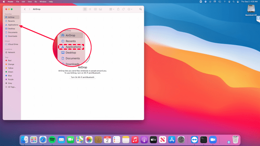
Task: Select AirDrop in the Finder sidebar
Action: click(x=12, y=17)
